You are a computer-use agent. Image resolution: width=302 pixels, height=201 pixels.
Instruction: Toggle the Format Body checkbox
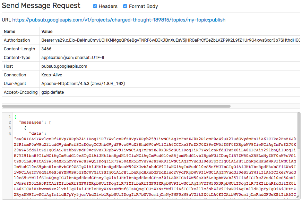pyautogui.click(x=125, y=6)
